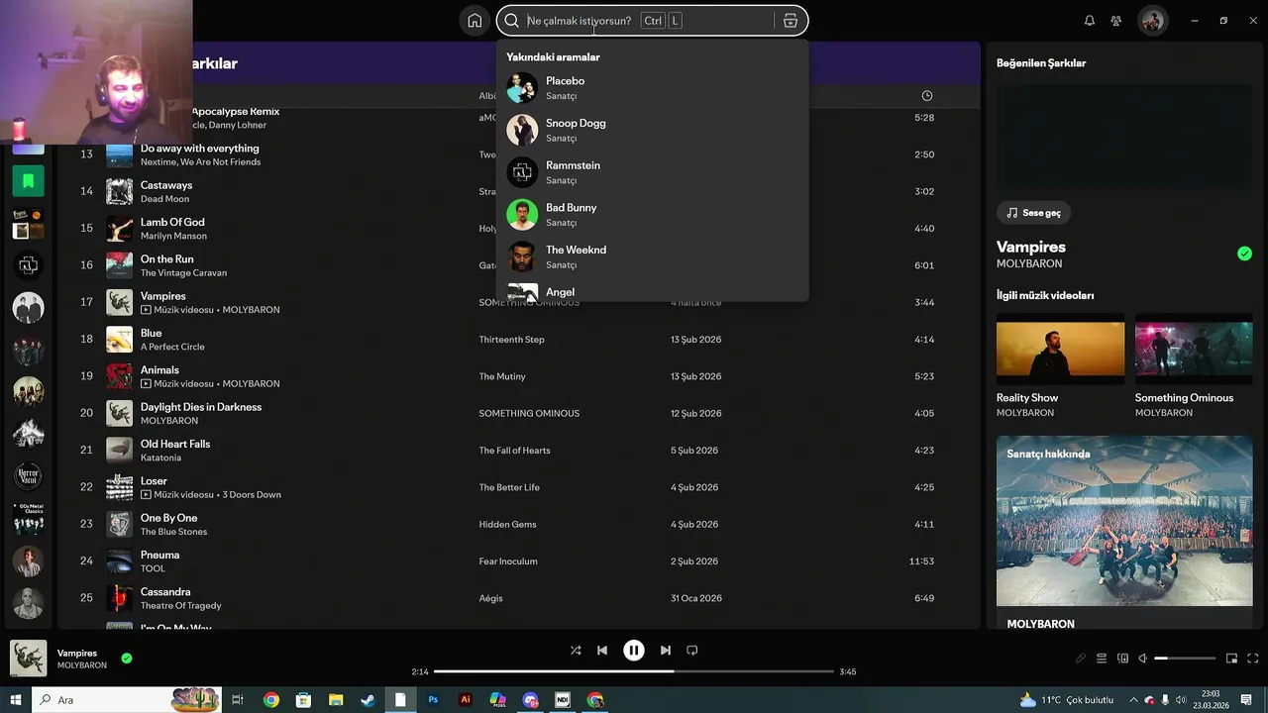Viewport: 1268px width, 713px height.
Task: Open Chrome from the taskbar
Action: 270,700
